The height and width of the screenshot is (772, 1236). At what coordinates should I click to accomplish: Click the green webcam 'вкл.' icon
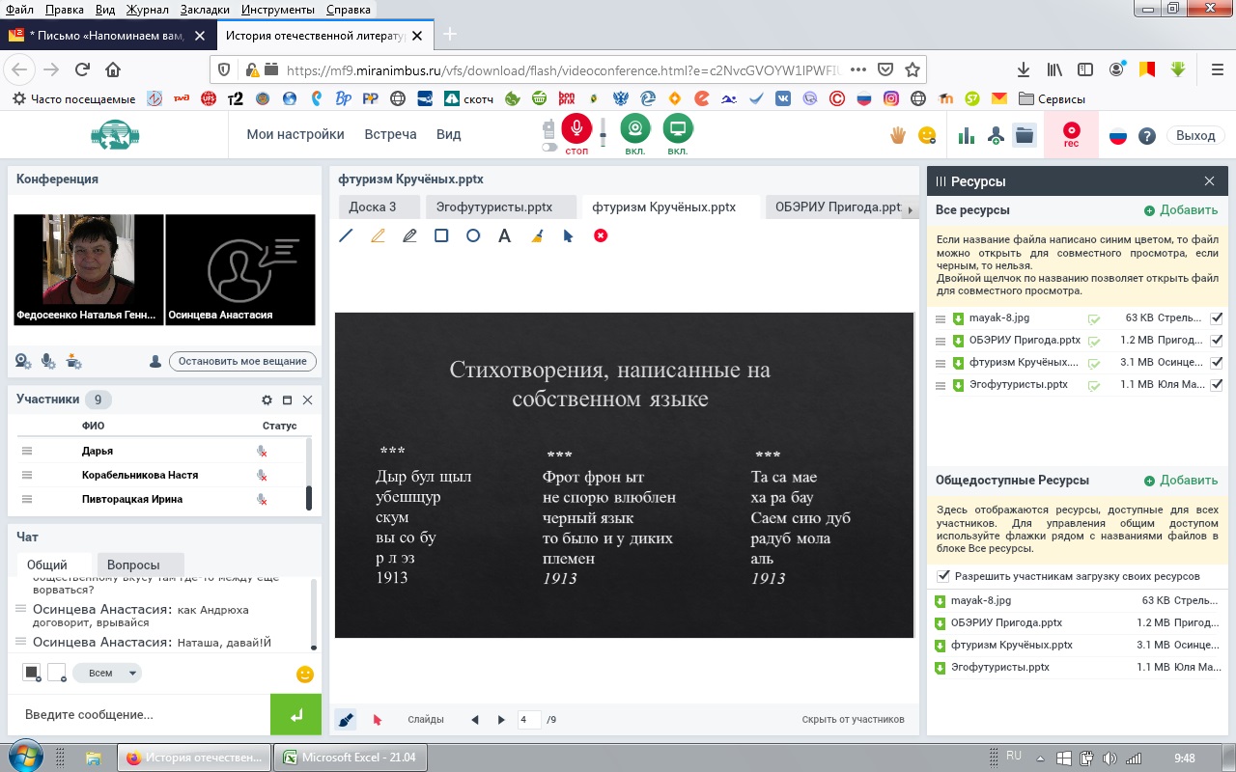click(x=634, y=131)
